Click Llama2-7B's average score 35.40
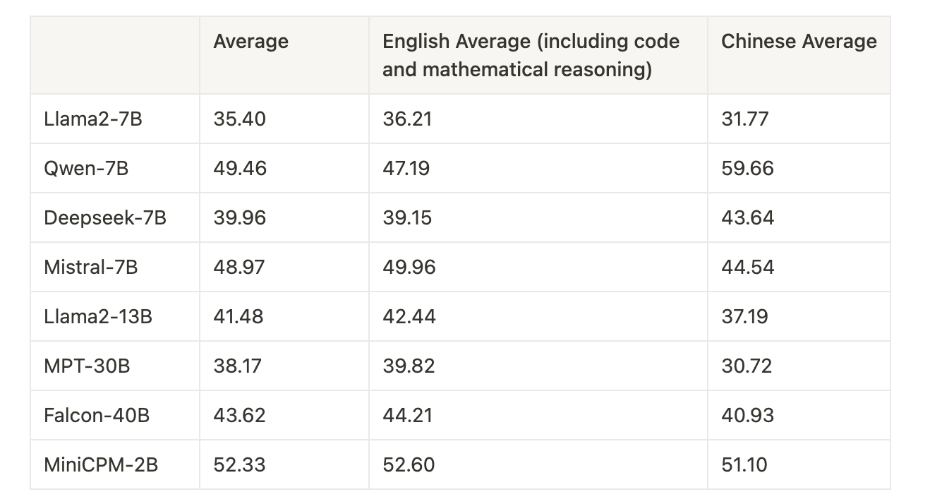The width and height of the screenshot is (930, 504). click(x=240, y=119)
